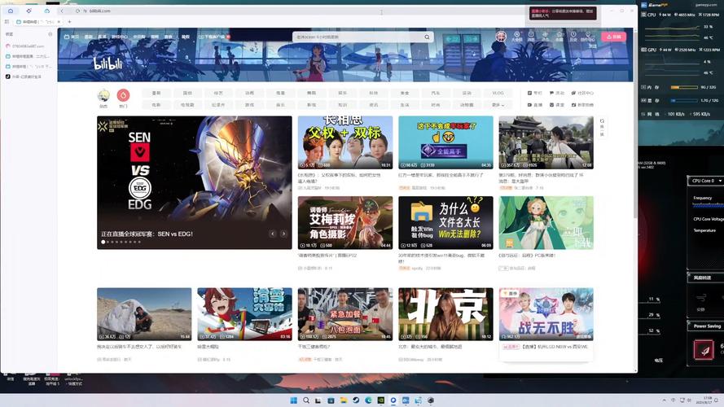This screenshot has width=724, height=407.
Task: Go back using the browser back arrow
Action: [x=62, y=11]
